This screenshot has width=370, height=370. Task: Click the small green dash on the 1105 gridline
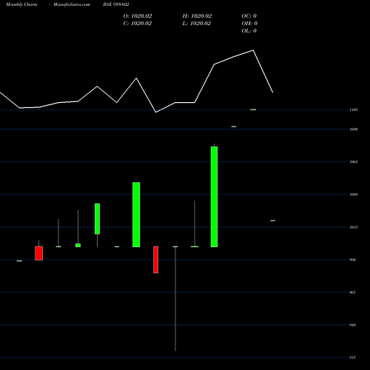(x=253, y=110)
